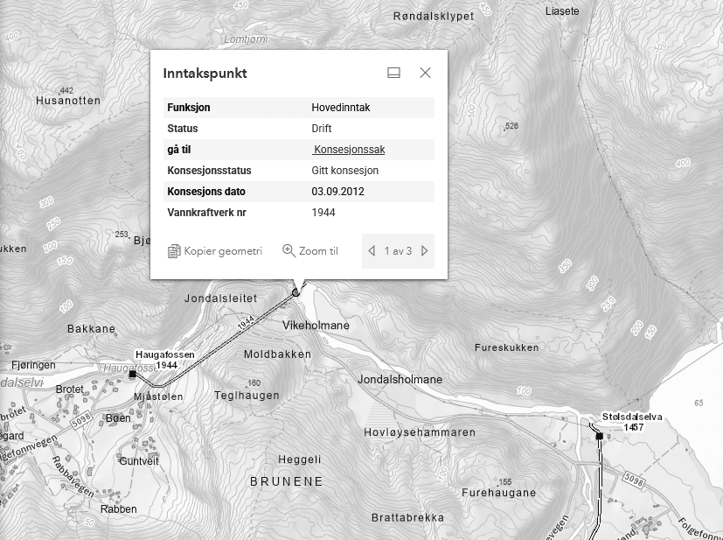Image resolution: width=723 pixels, height=540 pixels.
Task: Click the Gitt konsesjon status value
Action: click(x=344, y=171)
